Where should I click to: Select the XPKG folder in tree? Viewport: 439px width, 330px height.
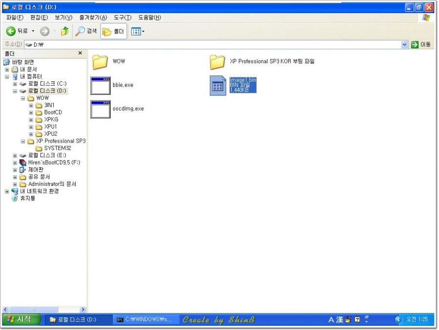pos(51,119)
